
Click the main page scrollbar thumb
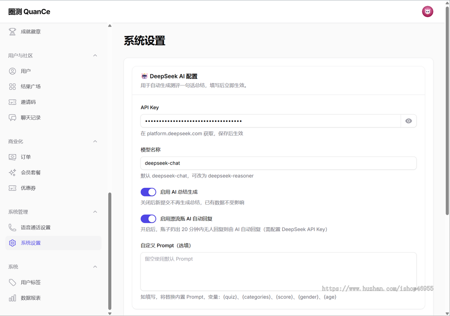coord(447,111)
